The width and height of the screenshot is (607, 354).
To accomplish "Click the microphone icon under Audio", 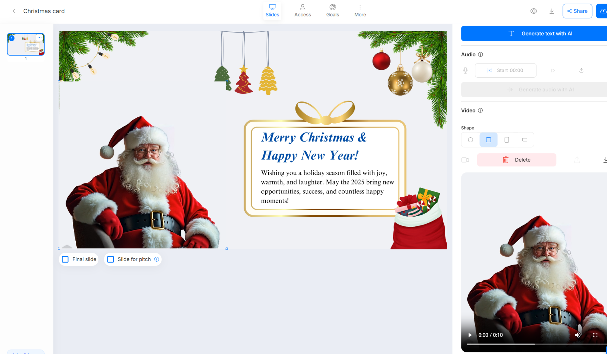I will (465, 70).
